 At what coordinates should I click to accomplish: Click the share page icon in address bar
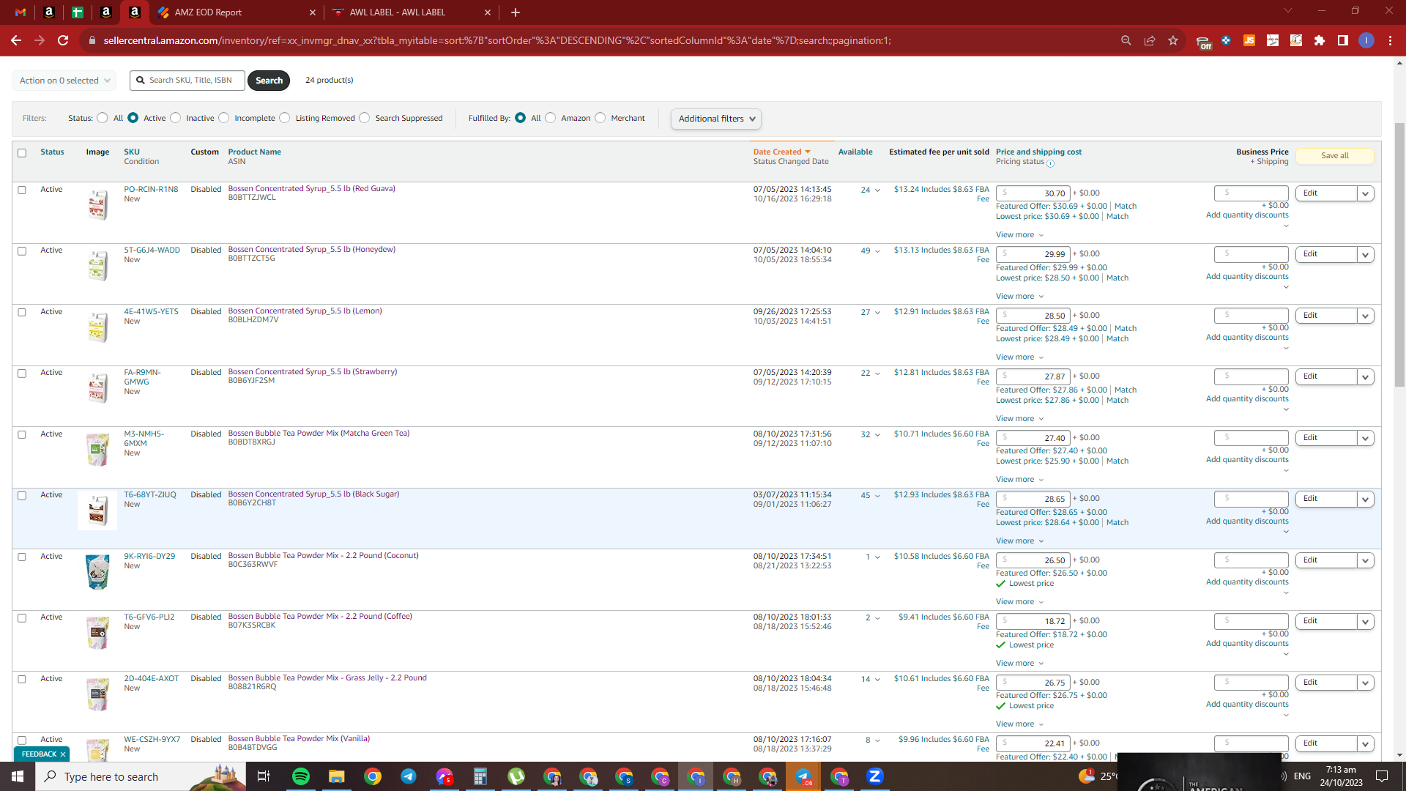[x=1150, y=40]
